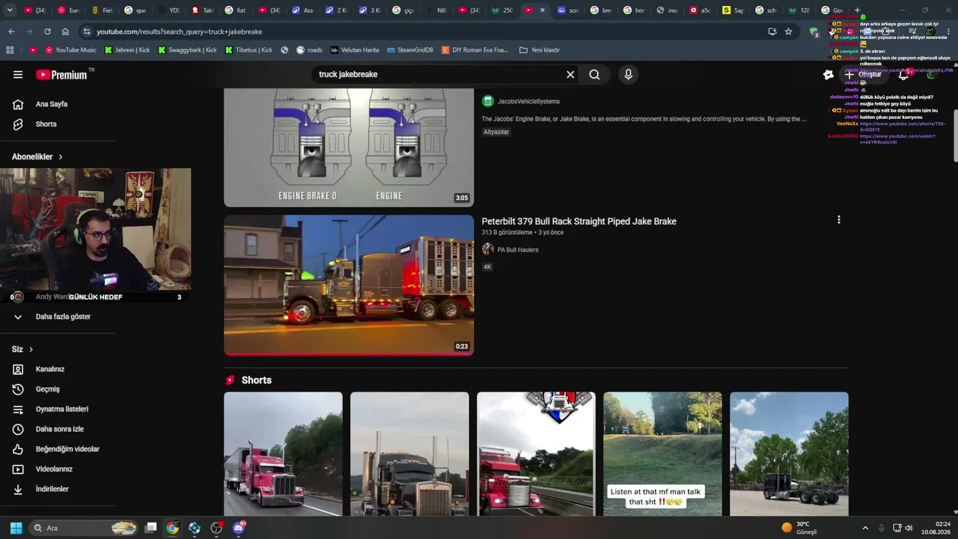Open a new Chrome tab
Screen dimensions: 958x539
858,10
